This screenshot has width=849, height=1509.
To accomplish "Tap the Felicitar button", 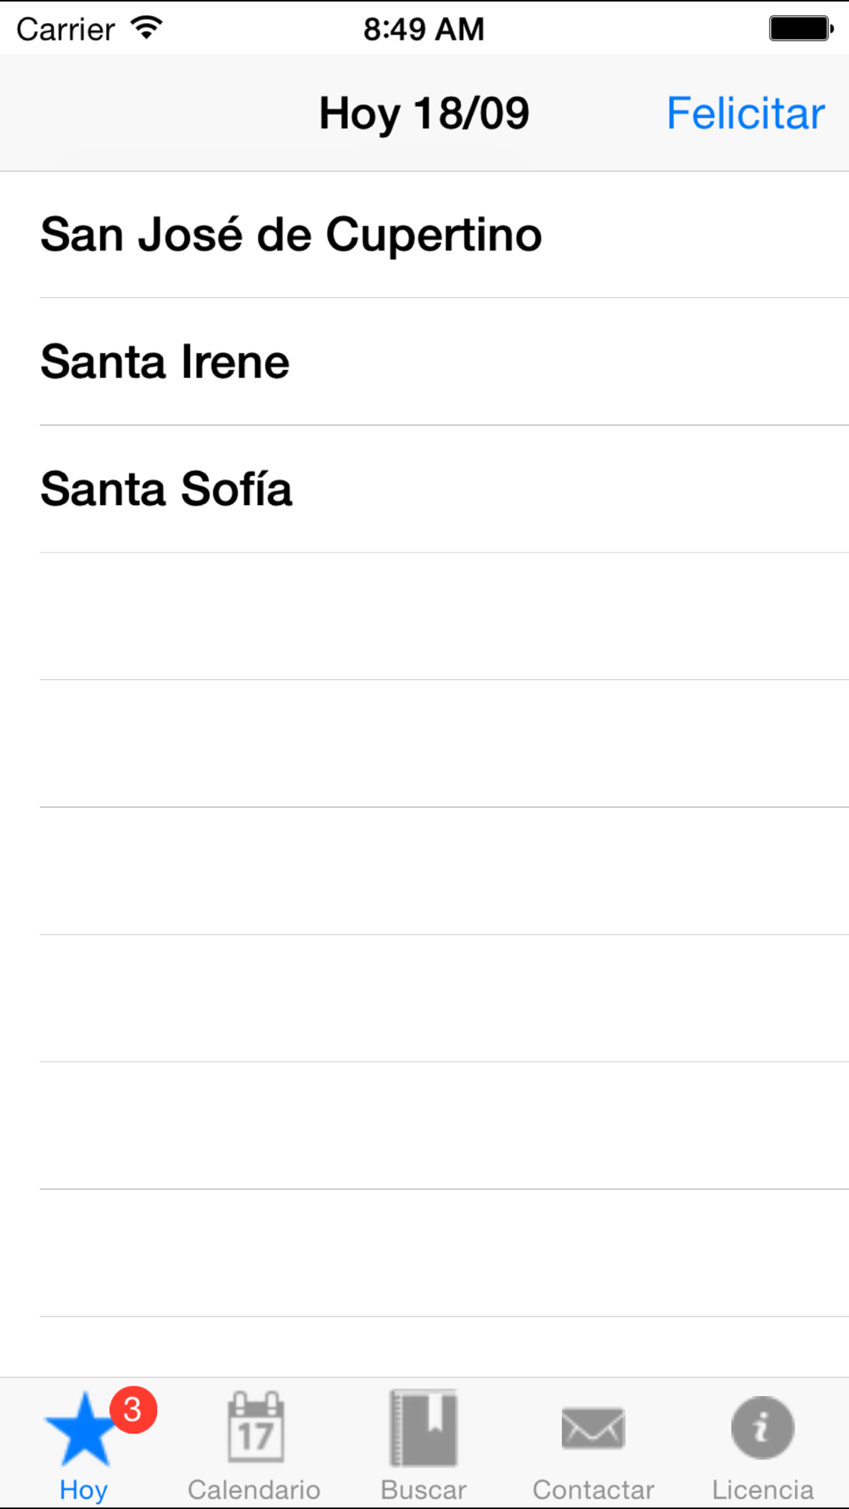I will click(745, 114).
